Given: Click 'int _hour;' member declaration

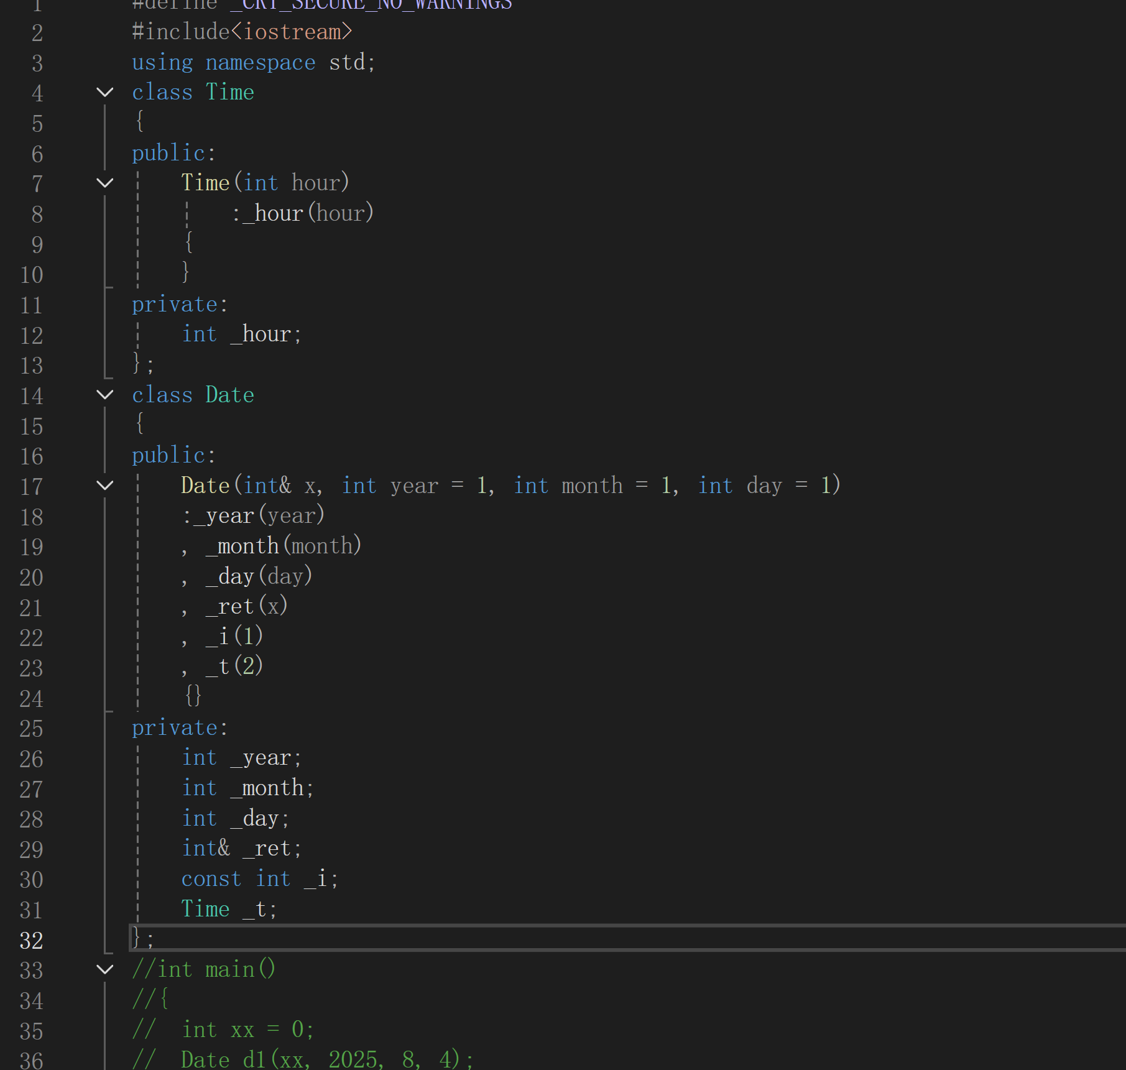Looking at the screenshot, I should point(242,334).
